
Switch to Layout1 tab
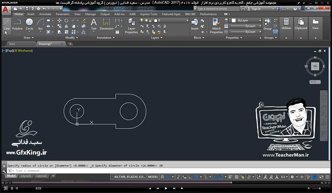click(26, 176)
